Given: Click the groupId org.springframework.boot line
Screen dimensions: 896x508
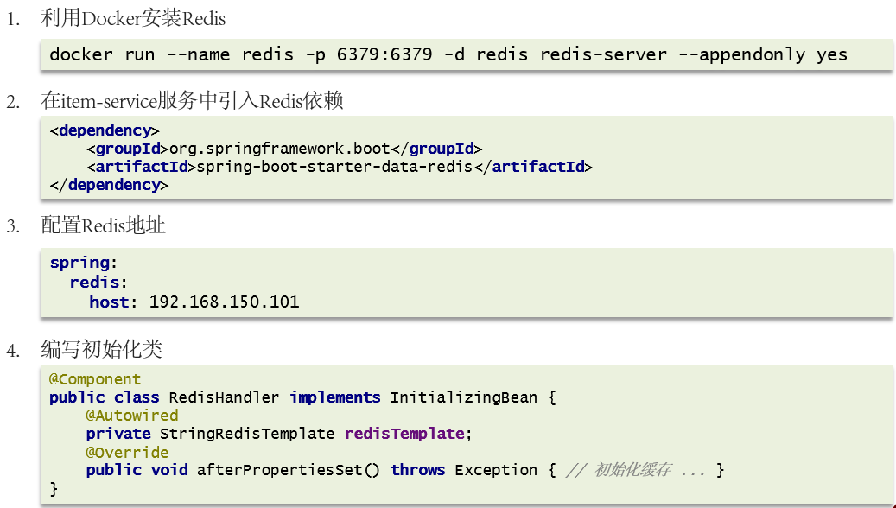Looking at the screenshot, I should tap(284, 149).
